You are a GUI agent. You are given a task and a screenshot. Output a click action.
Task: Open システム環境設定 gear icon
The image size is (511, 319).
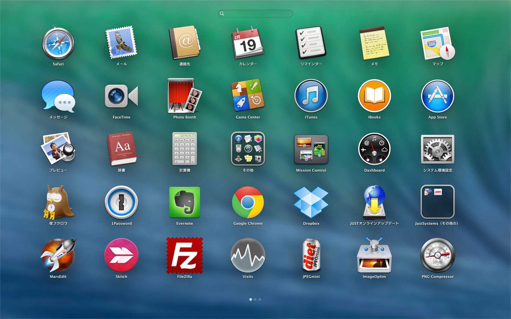point(438,149)
